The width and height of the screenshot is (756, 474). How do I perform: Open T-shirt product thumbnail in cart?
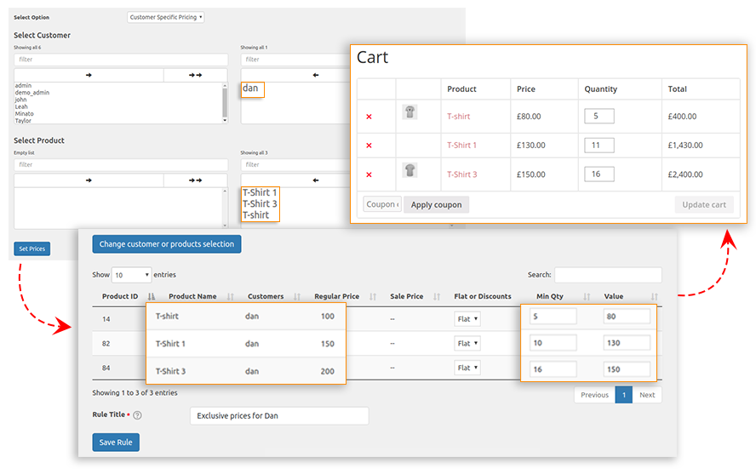pyautogui.click(x=409, y=112)
